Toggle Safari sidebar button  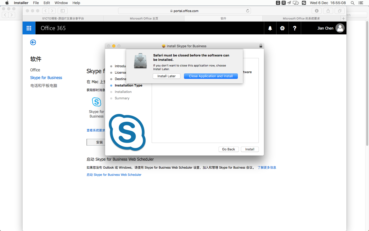click(x=63, y=11)
